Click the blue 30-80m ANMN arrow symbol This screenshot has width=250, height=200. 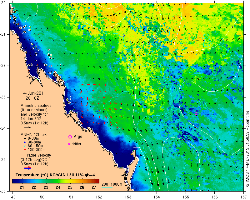click(25, 142)
